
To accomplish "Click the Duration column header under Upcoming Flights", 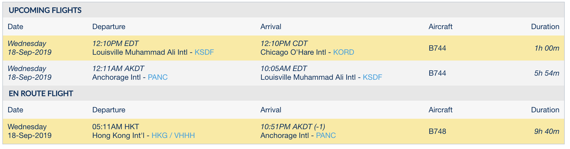I will pyautogui.click(x=545, y=27).
